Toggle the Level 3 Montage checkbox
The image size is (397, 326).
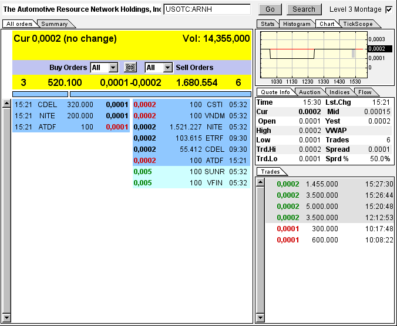click(x=388, y=9)
